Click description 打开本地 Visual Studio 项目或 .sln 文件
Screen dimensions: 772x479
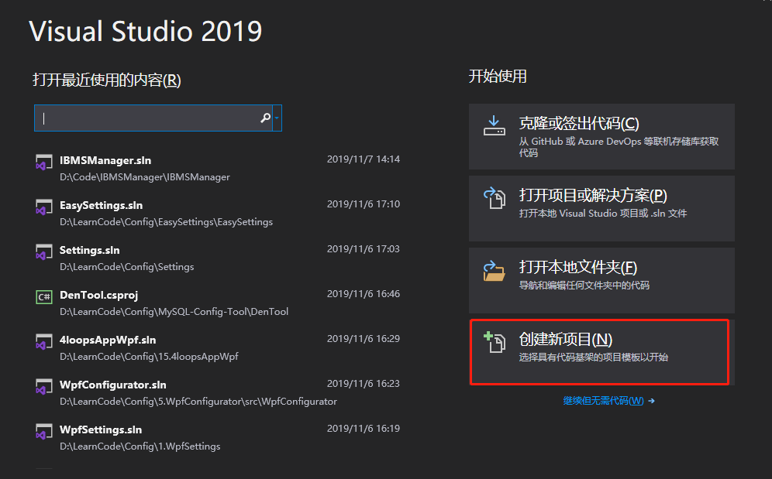(602, 214)
